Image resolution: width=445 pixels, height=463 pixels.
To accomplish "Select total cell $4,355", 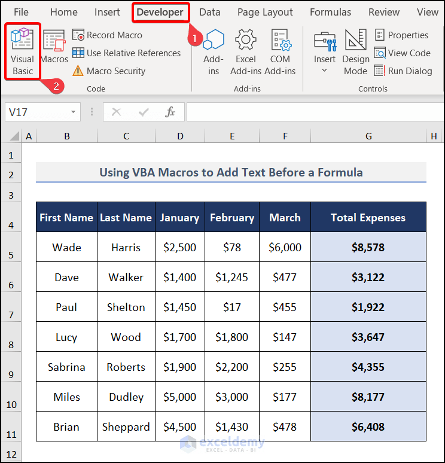I will point(368,367).
